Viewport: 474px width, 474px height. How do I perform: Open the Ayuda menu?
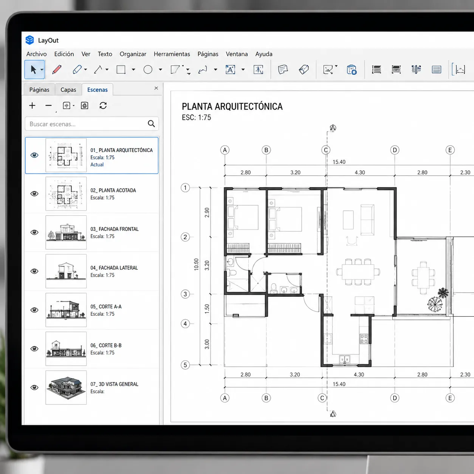tap(264, 54)
